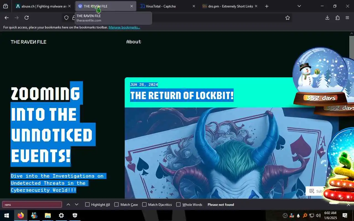
Task: Click the JUN 26, 2024 date
Action: click(144, 85)
